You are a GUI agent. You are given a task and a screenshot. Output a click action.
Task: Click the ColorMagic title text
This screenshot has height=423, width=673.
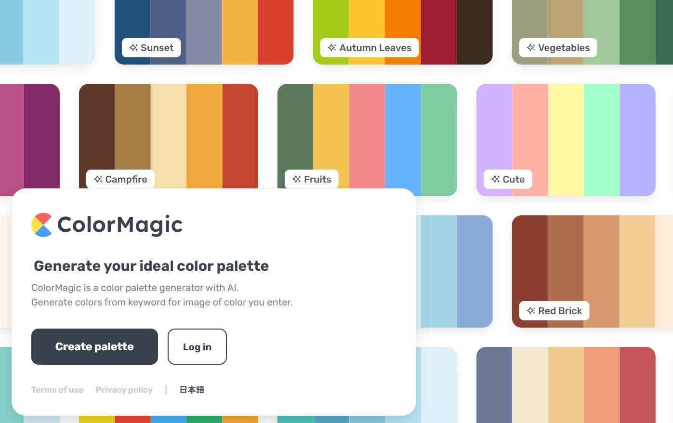click(120, 225)
